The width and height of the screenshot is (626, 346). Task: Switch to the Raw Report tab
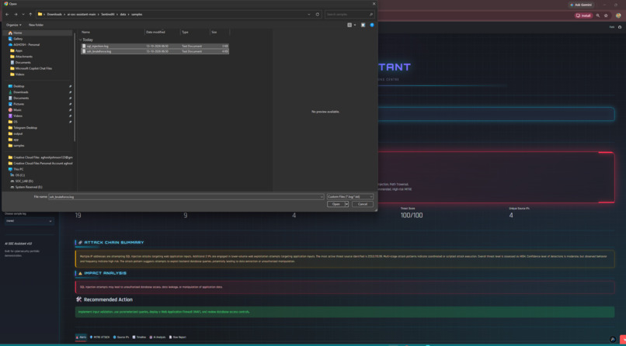point(178,337)
